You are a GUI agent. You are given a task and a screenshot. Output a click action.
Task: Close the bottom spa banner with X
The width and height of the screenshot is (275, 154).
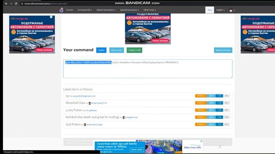tap(220, 147)
